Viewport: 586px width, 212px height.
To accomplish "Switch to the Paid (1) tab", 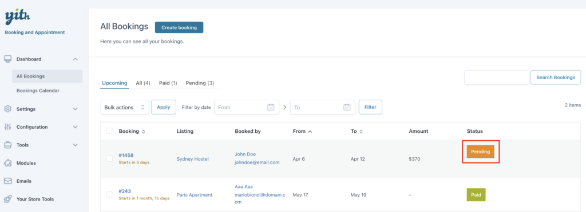I will [x=168, y=83].
